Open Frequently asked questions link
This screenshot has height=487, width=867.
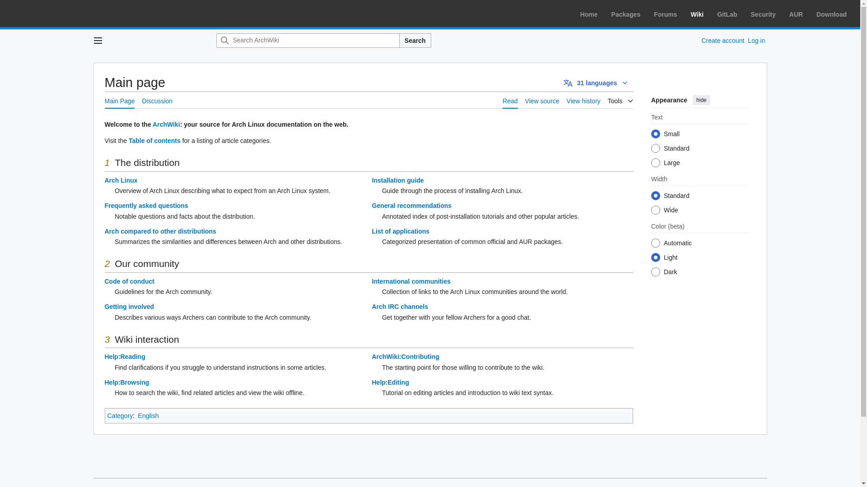(x=146, y=206)
